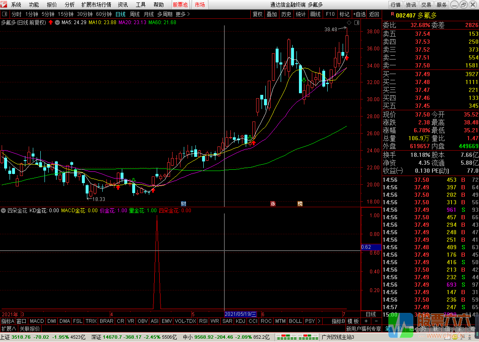Open the 模板 selector
The image size is (479, 342).
click(353, 321)
